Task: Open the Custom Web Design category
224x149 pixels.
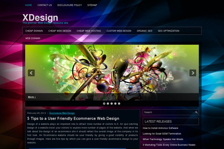Action: [x=119, y=31]
